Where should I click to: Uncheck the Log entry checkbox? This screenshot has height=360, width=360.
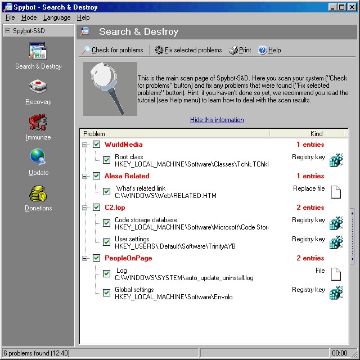pos(106,274)
